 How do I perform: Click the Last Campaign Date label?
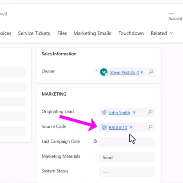click(x=61, y=141)
